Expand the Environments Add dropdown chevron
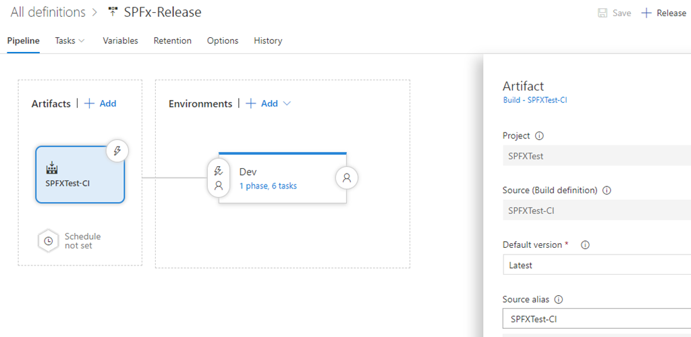 [287, 104]
